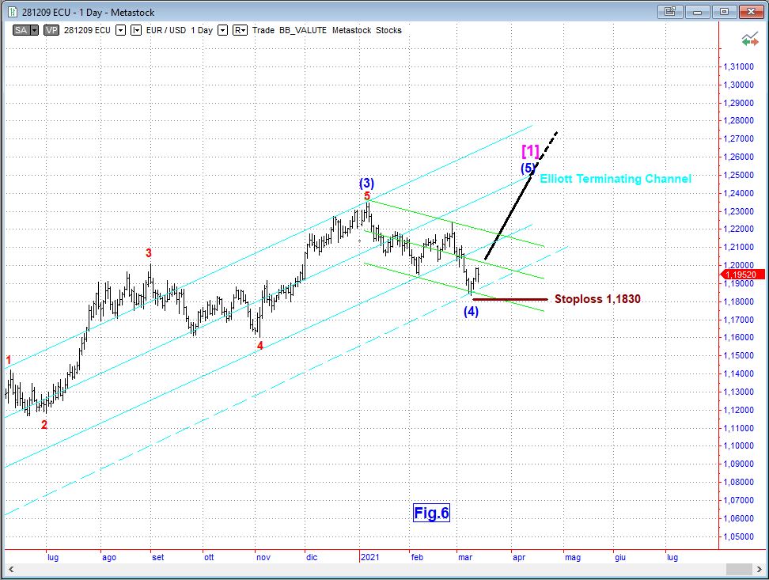Toggle the VP button in chart toolbar
The image size is (769, 580).
[51, 30]
